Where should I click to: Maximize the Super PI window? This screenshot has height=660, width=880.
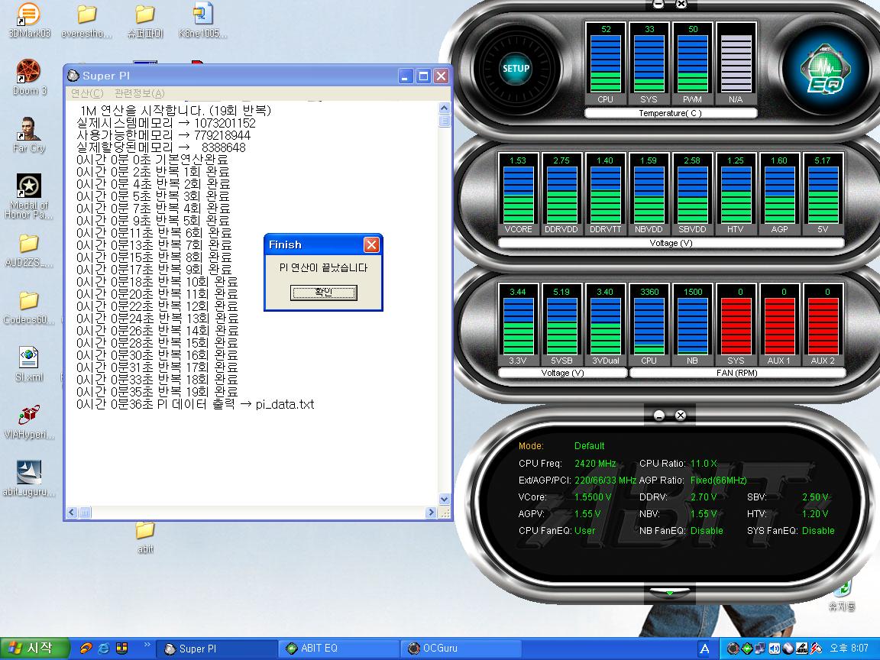(424, 76)
